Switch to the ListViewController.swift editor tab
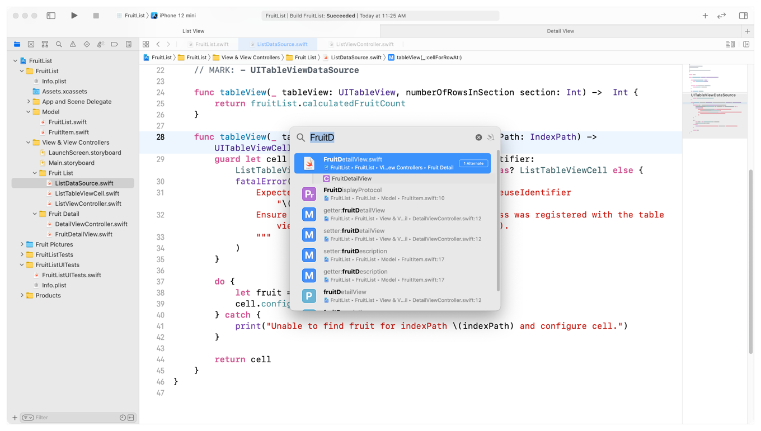Image resolution: width=761 pixels, height=431 pixels. [364, 44]
